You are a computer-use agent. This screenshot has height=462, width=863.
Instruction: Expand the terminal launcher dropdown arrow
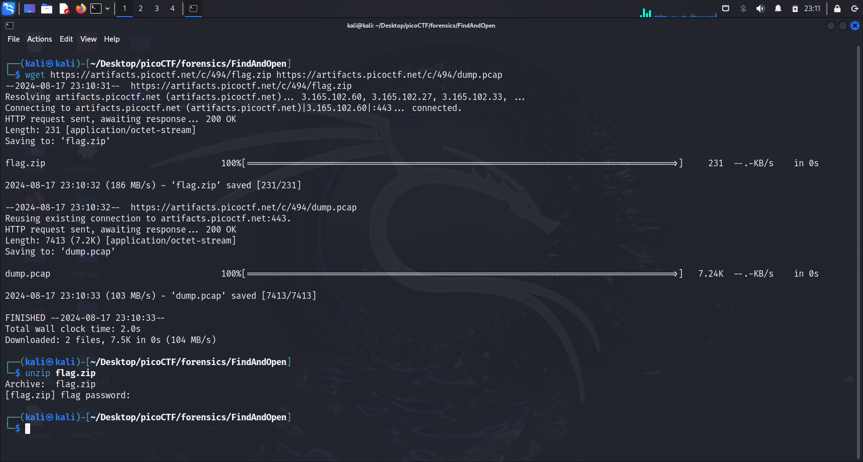[107, 9]
